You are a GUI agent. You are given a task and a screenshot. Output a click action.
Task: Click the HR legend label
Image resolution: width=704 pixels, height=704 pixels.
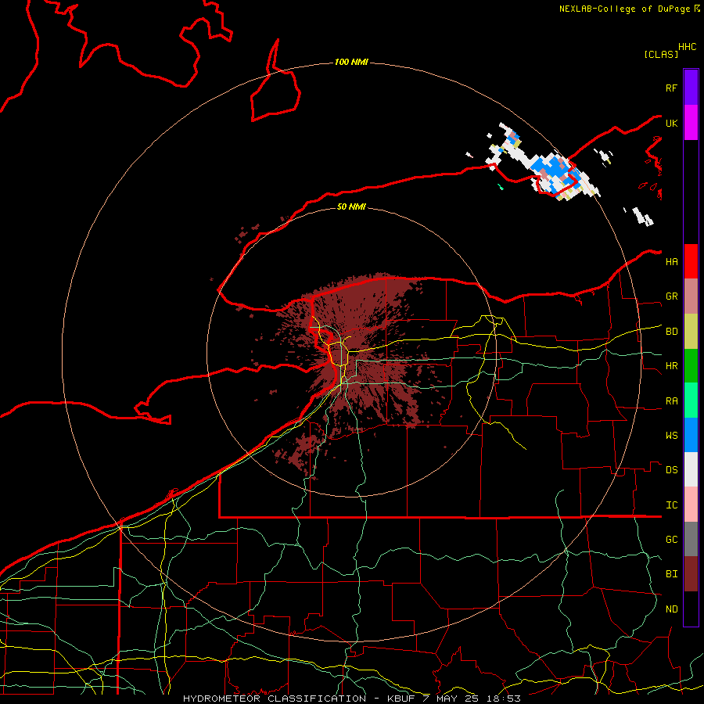[672, 366]
